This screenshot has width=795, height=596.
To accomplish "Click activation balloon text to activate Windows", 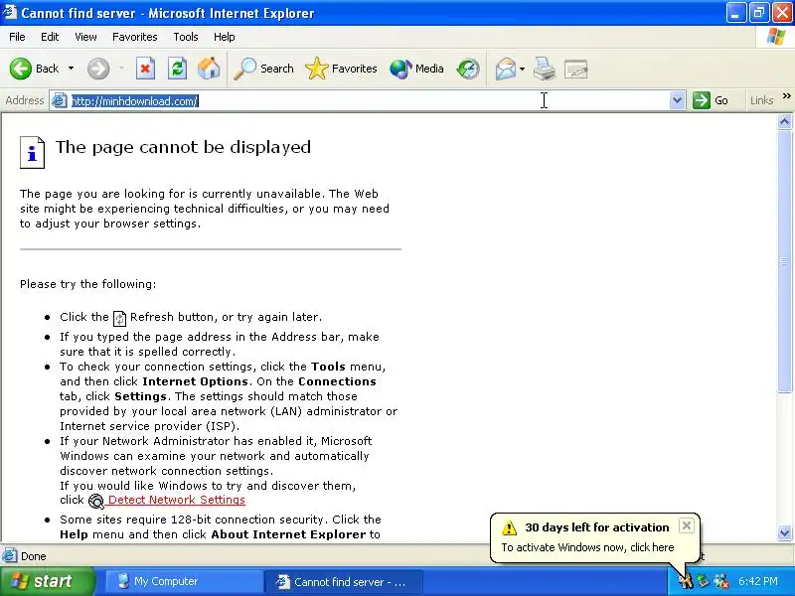I will [x=587, y=547].
